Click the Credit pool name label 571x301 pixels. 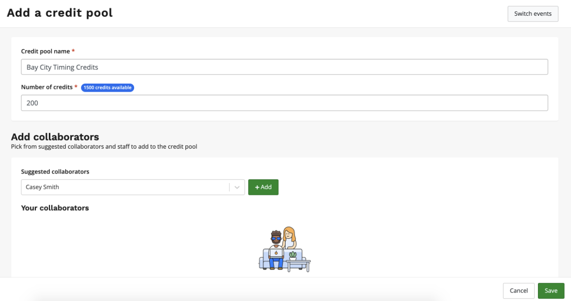coord(46,51)
